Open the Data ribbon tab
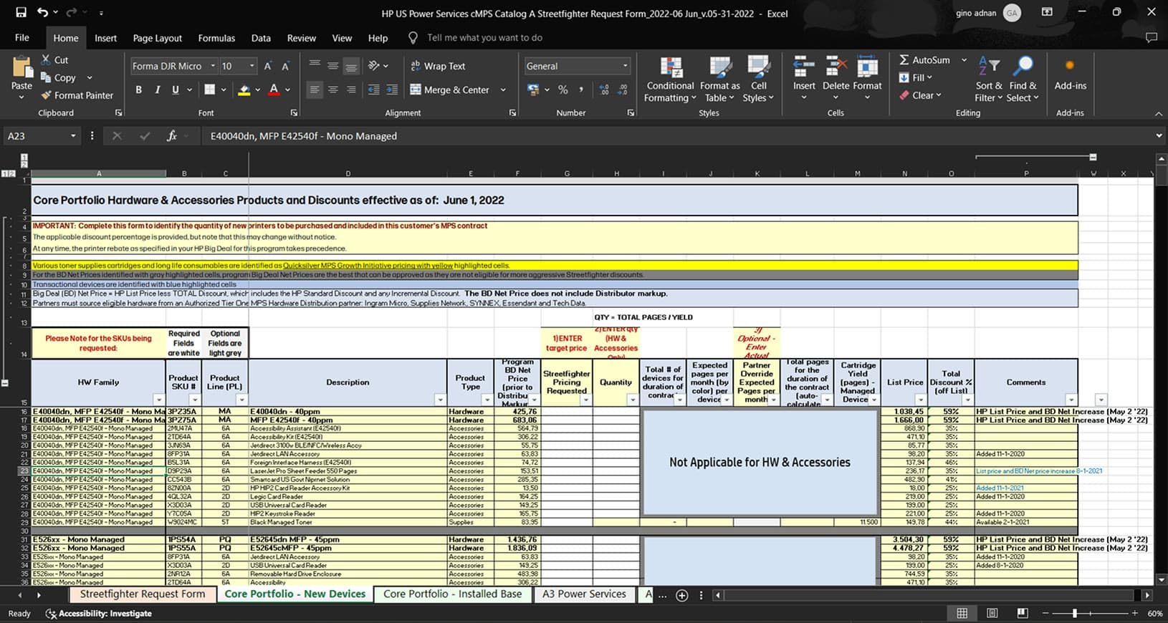1168x623 pixels. tap(261, 38)
